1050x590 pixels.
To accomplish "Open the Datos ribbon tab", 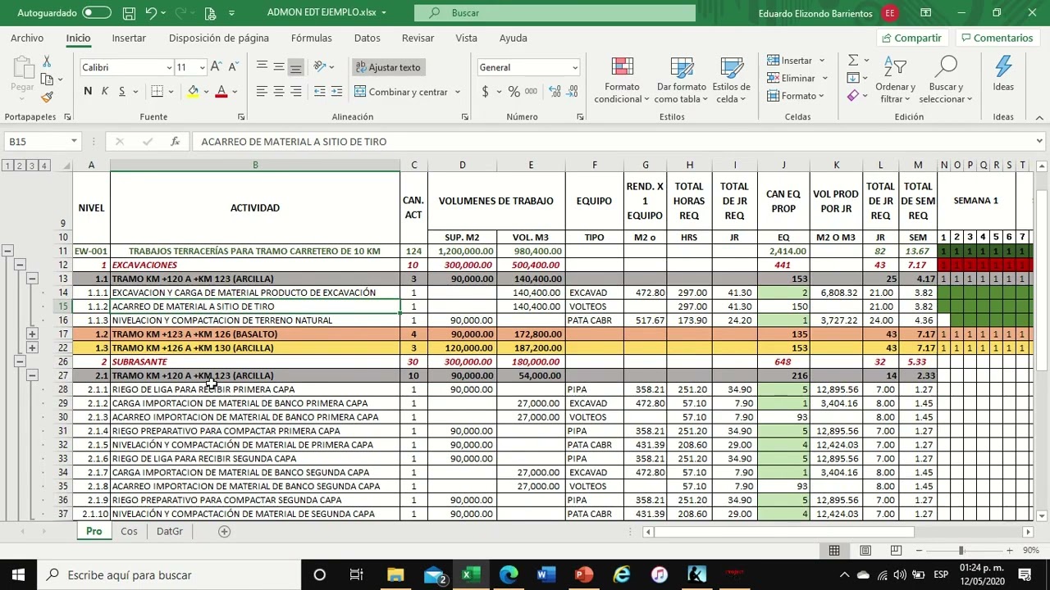I will pos(367,38).
